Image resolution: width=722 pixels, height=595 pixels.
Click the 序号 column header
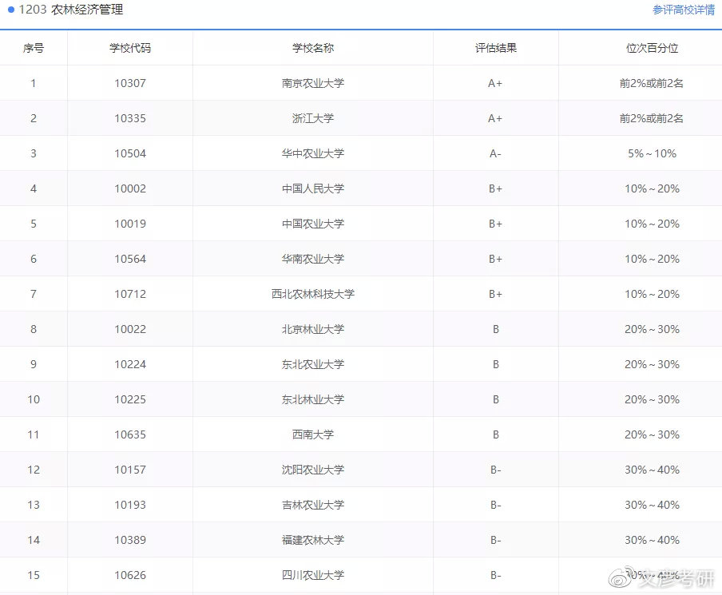point(34,48)
